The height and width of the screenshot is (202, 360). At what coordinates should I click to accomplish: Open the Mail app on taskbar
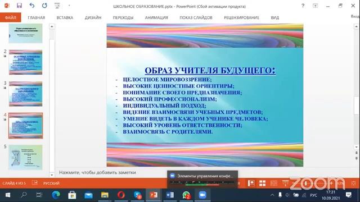[88, 195]
